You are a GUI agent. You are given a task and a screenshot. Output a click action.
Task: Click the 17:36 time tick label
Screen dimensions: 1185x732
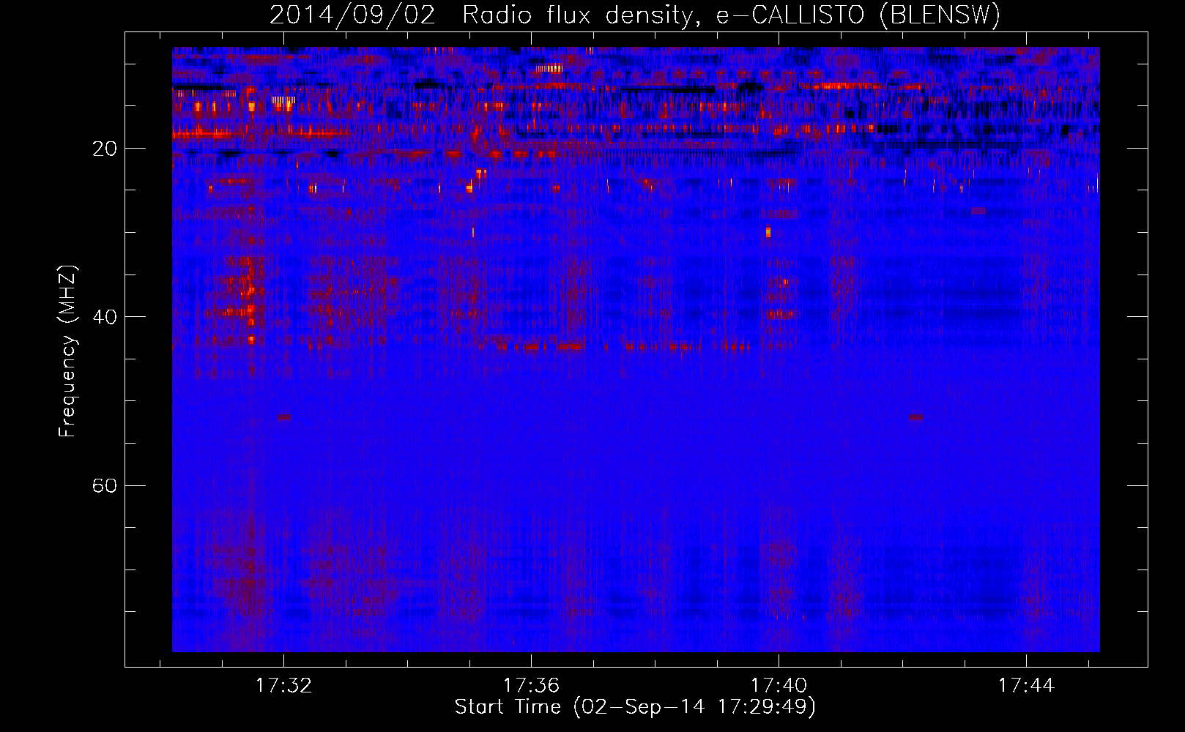(531, 685)
